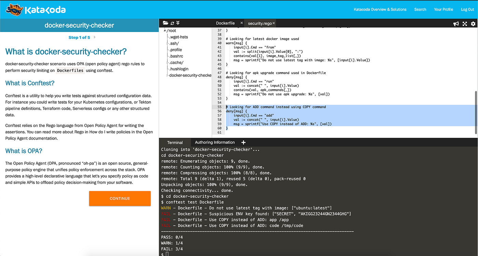Collapse the /root tree node
478x256 pixels.
click(165, 30)
